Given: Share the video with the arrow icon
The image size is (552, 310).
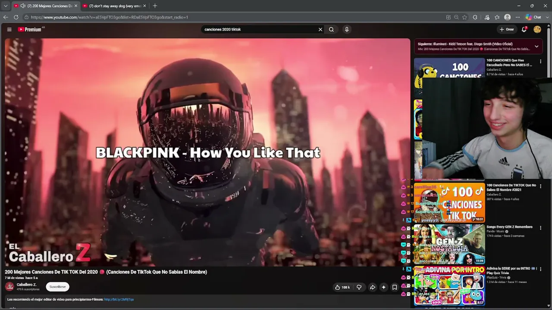Looking at the screenshot, I should click(x=372, y=287).
